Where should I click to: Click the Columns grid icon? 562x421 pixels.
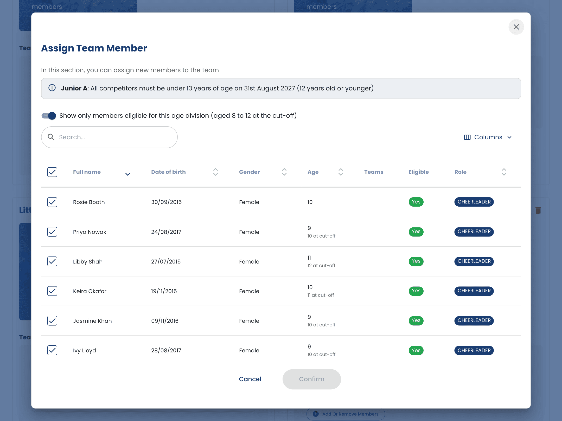point(467,137)
